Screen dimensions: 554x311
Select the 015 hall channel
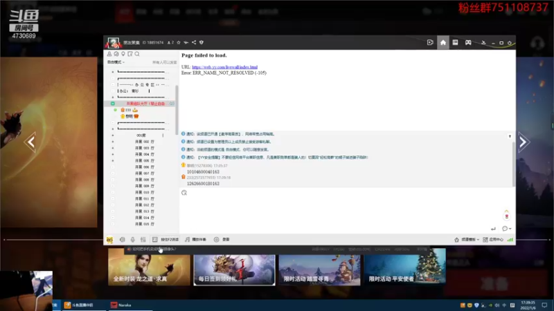coord(144,224)
